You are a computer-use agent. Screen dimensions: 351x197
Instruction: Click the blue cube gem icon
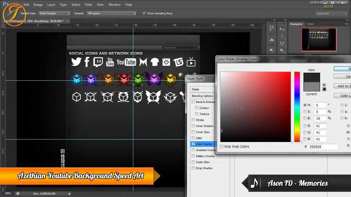point(77,80)
